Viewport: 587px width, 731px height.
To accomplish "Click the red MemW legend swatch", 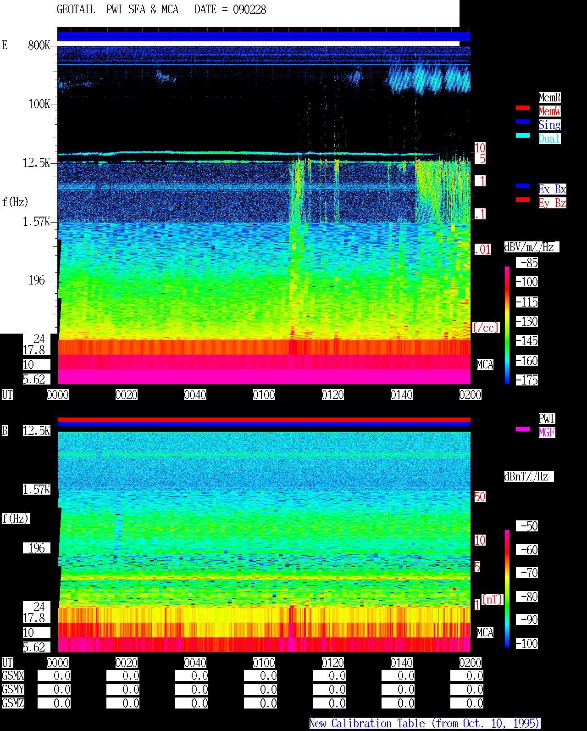I will [523, 108].
